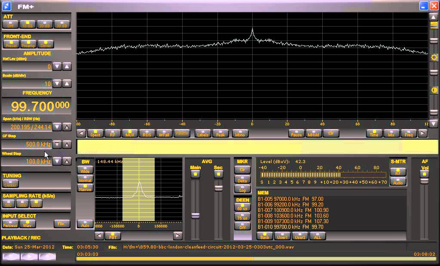Select 50 us de-emphasis

tap(242, 207)
